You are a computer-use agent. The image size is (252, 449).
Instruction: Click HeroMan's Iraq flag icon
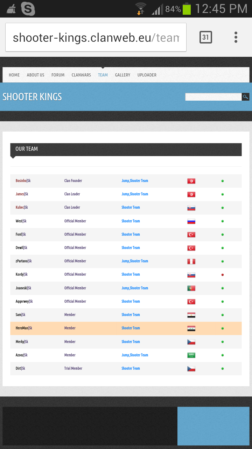(x=191, y=328)
